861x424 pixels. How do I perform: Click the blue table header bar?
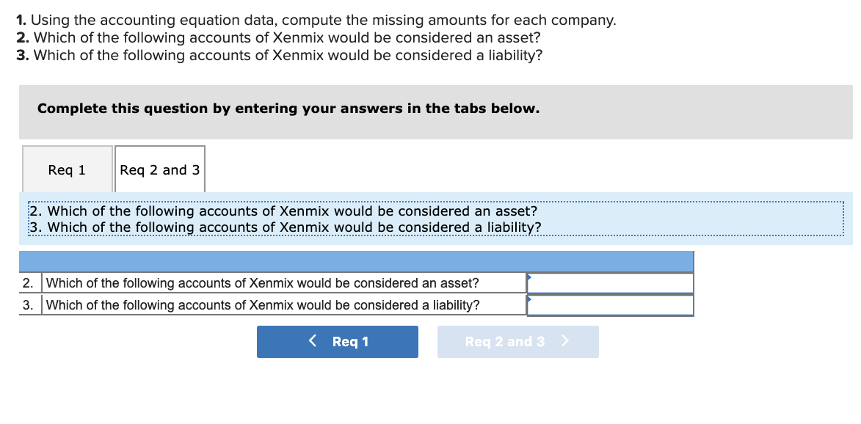[x=355, y=260]
